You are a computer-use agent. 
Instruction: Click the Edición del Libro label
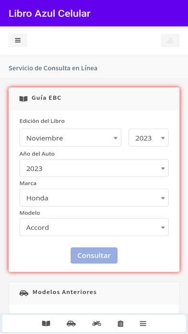pos(42,121)
